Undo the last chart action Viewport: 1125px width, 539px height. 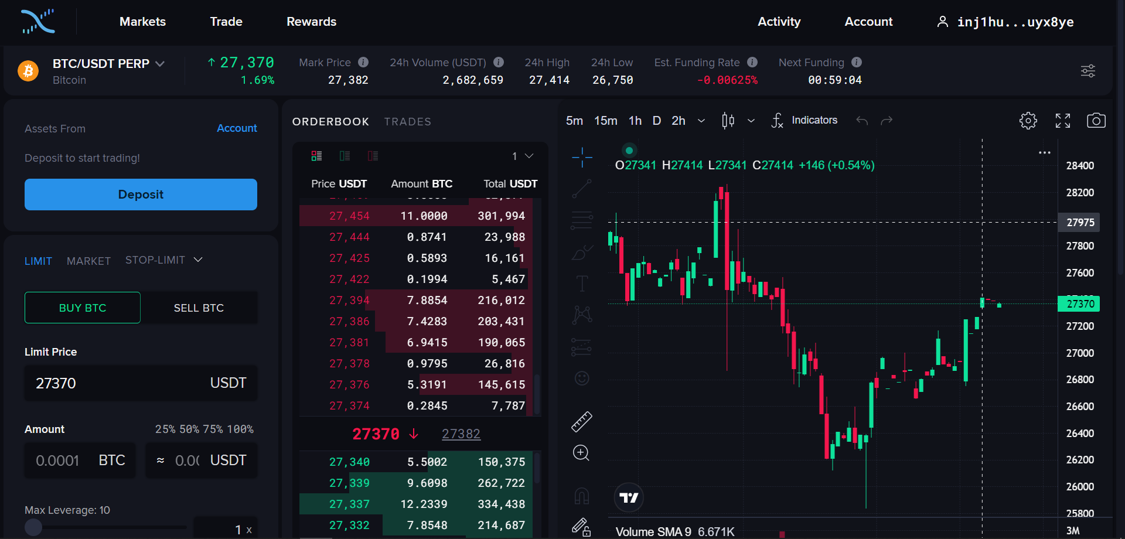[x=861, y=121]
